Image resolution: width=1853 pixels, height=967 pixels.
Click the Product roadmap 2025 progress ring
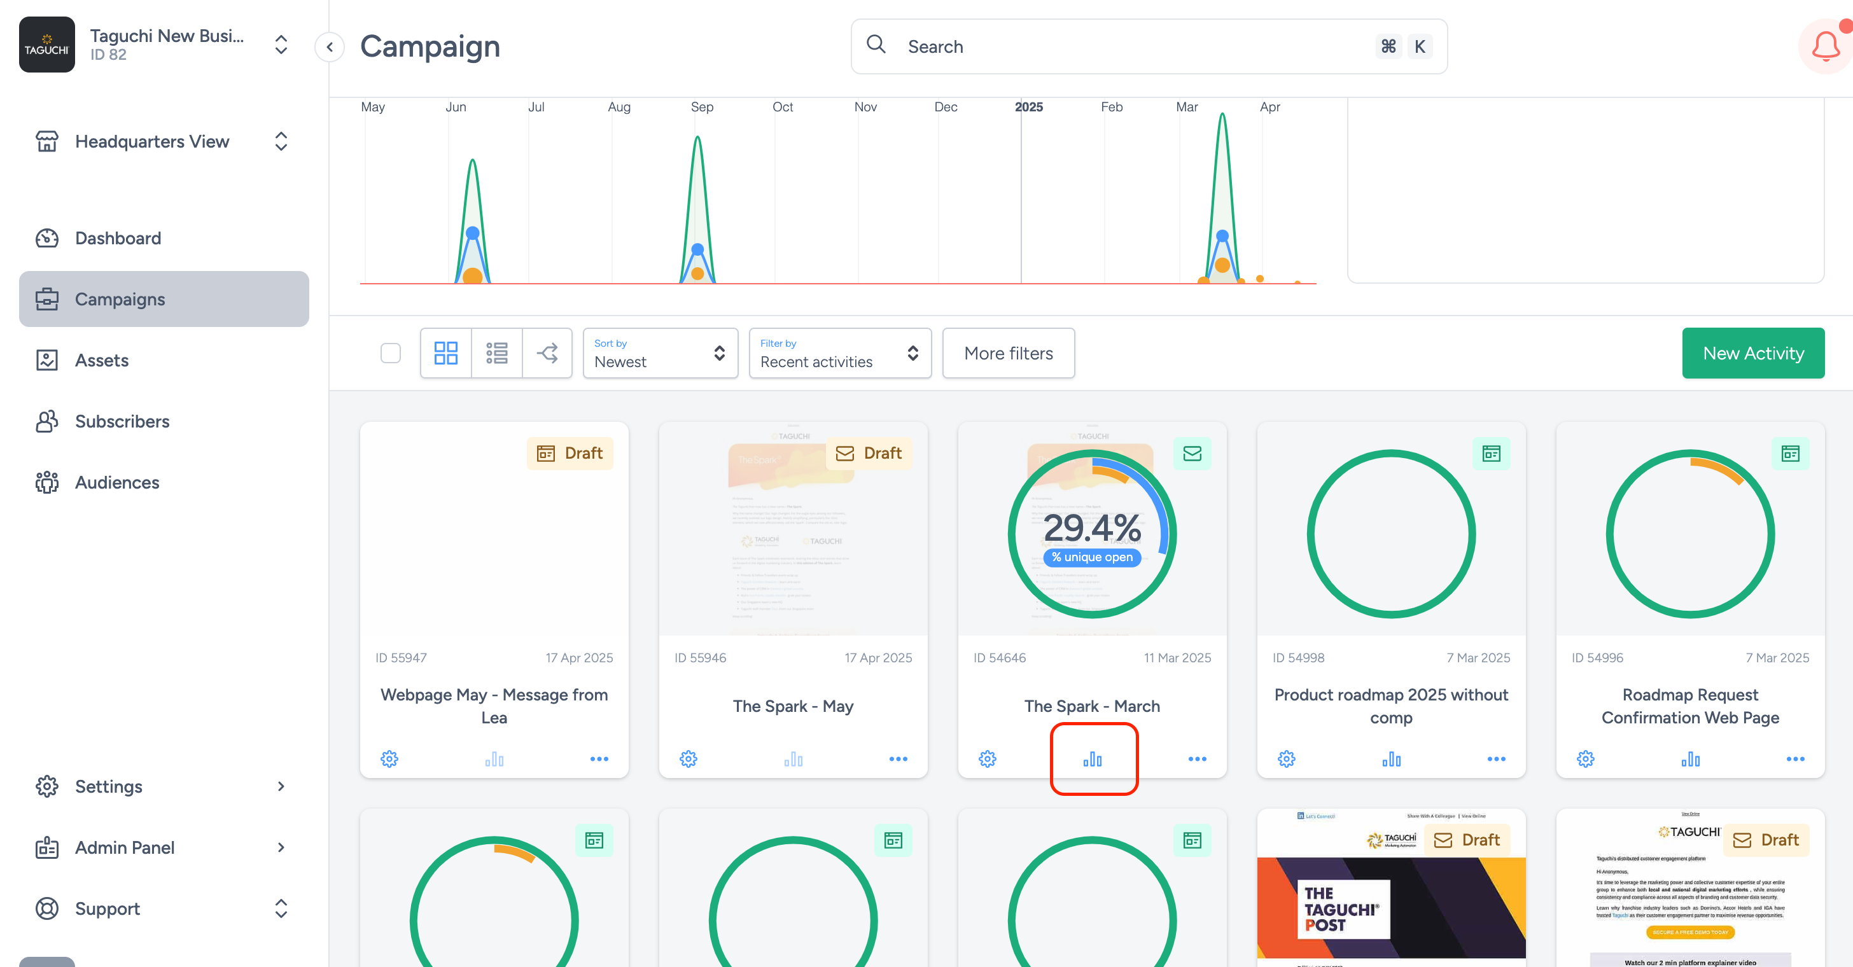[1391, 534]
